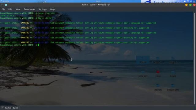196x110 pixels.
Task: Click the gedit-position warning line
Action: tap(75, 42)
